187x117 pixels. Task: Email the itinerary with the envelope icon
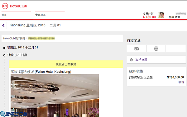(x=137, y=49)
